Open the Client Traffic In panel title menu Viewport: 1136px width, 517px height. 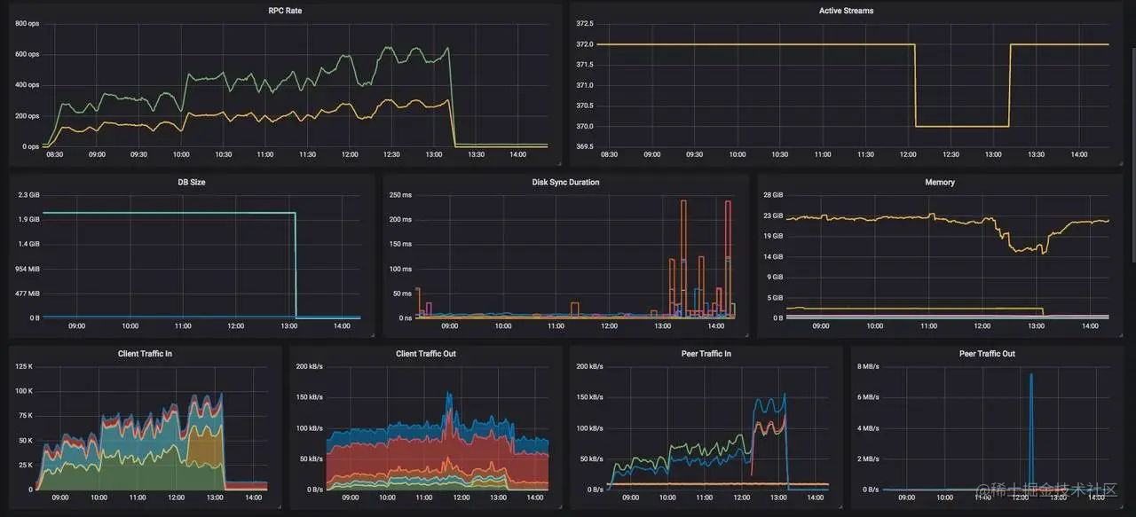tap(146, 354)
